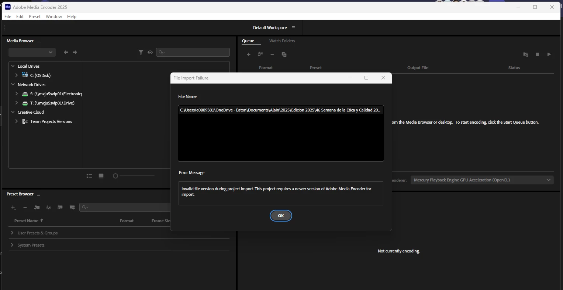Open the Edit menu
563x290 pixels.
(20, 17)
